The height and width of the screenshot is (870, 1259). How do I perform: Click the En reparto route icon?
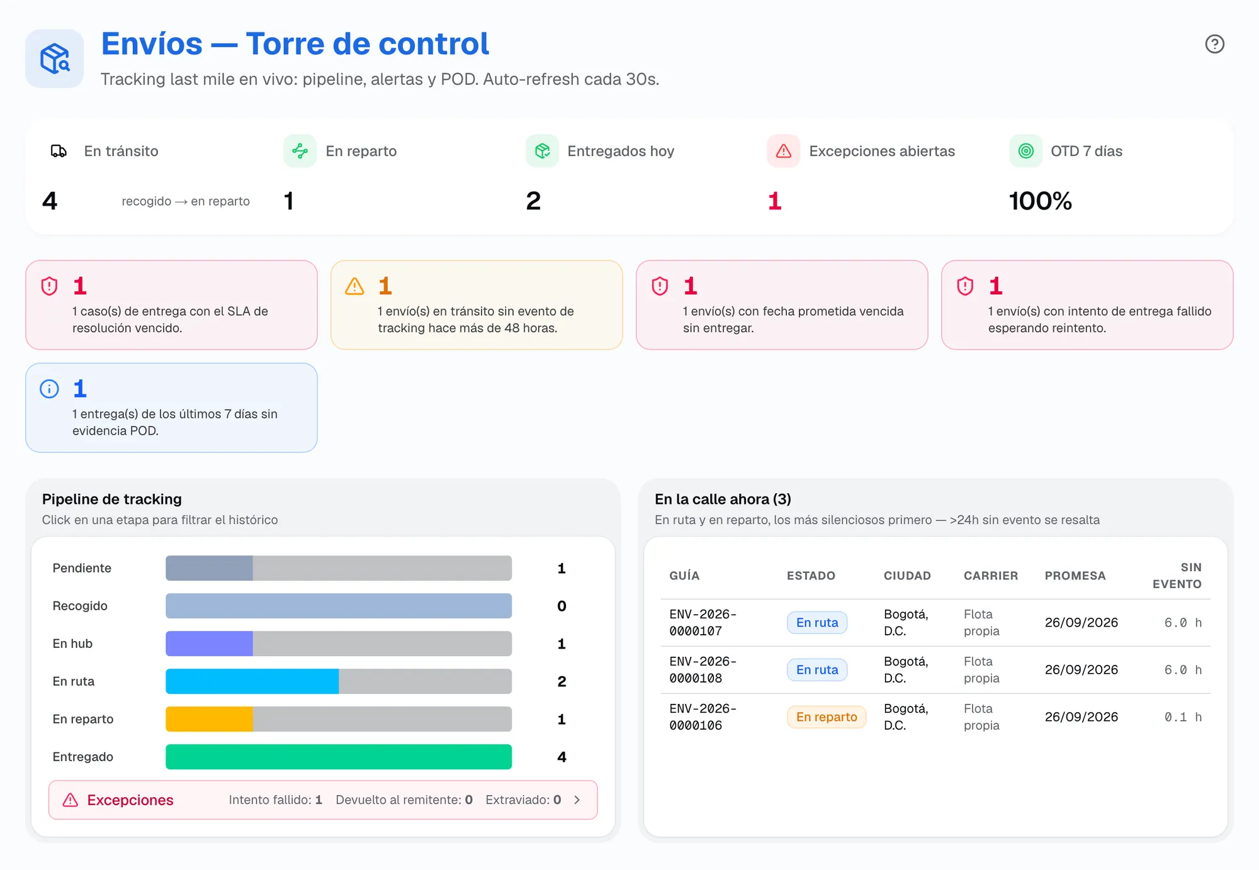pos(300,151)
